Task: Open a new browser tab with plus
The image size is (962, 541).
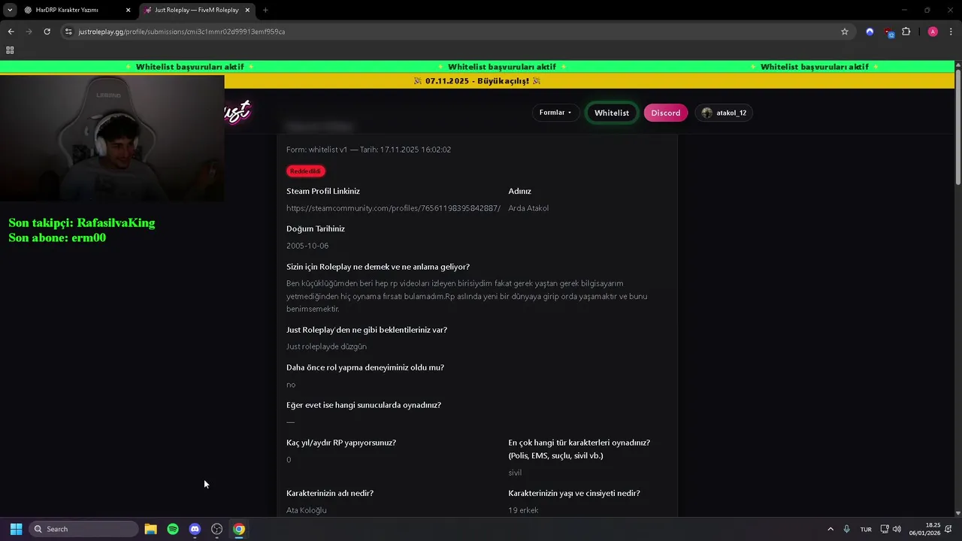Action: [265, 10]
